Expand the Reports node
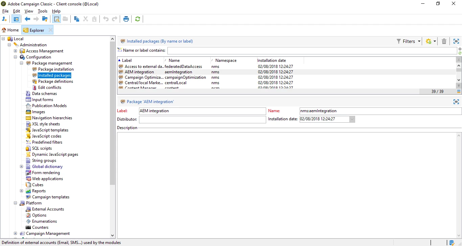Image resolution: width=462 pixels, height=246 pixels. [21, 191]
